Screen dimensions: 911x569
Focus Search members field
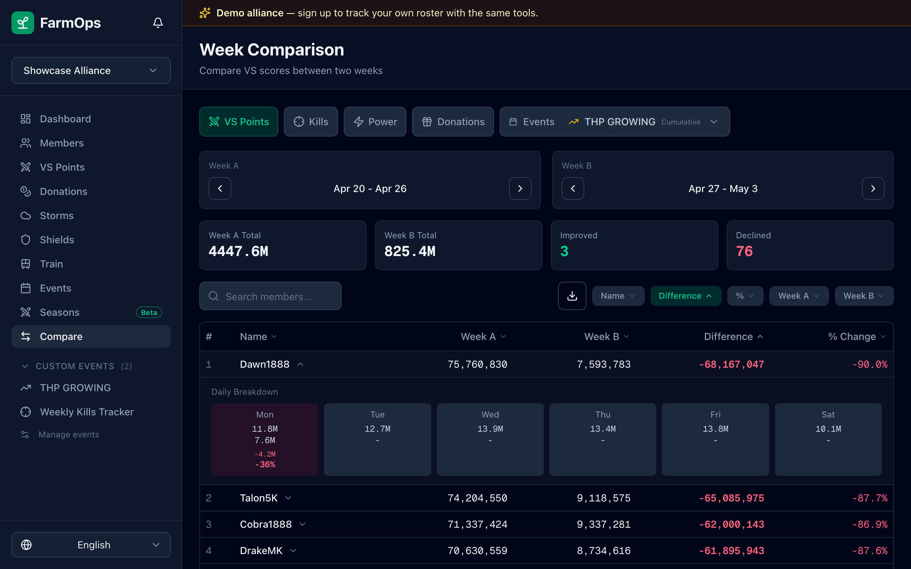click(270, 296)
